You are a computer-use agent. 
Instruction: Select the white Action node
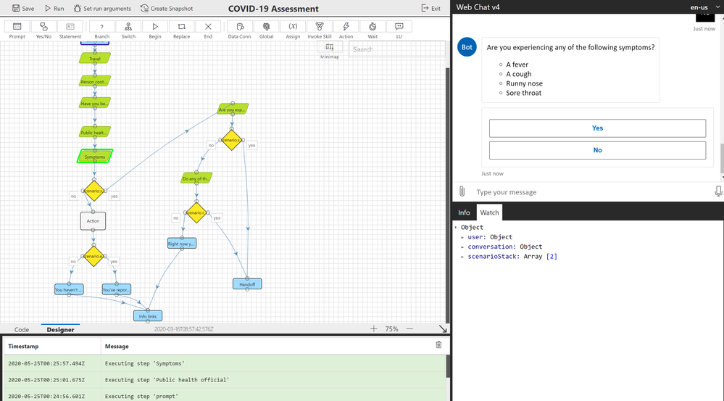93,221
